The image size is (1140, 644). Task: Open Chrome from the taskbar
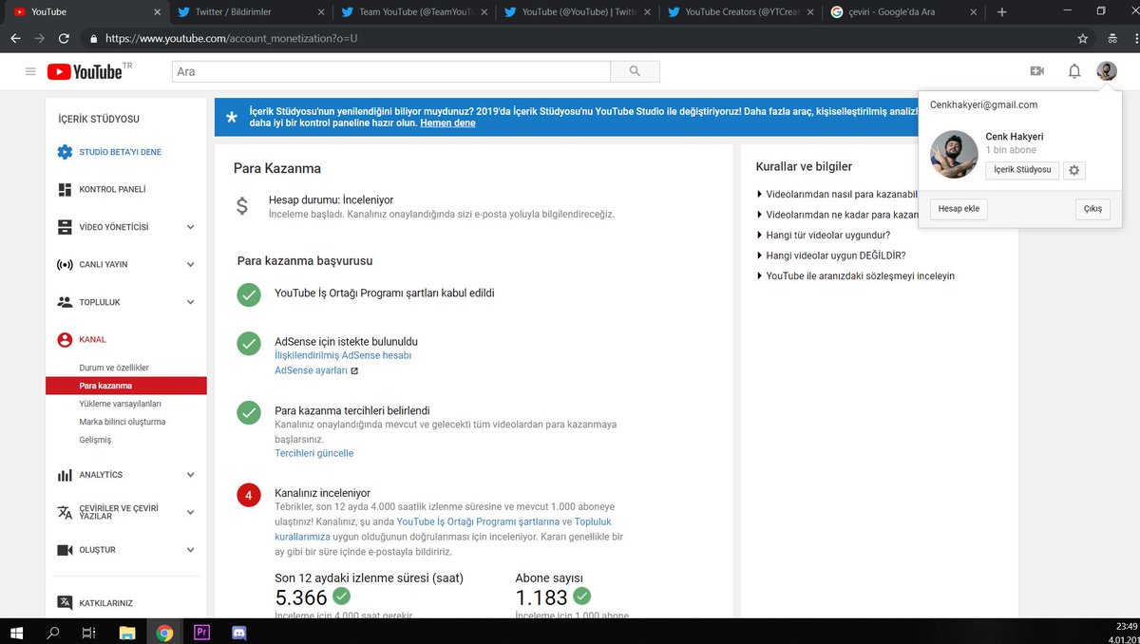click(x=164, y=633)
